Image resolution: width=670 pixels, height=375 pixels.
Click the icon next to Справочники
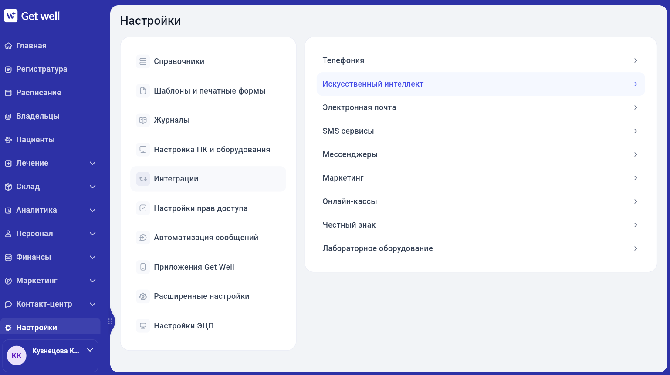pos(143,61)
